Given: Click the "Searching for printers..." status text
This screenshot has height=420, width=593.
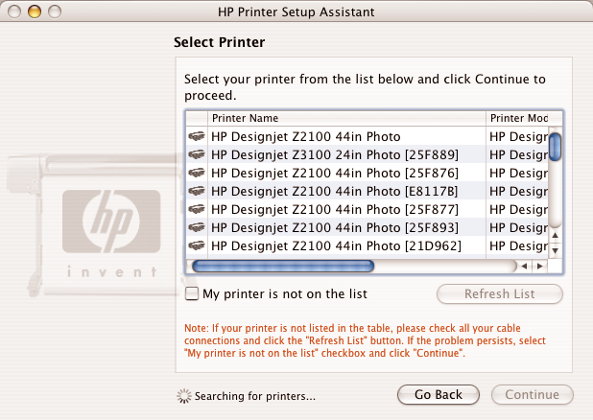Looking at the screenshot, I should [x=255, y=396].
